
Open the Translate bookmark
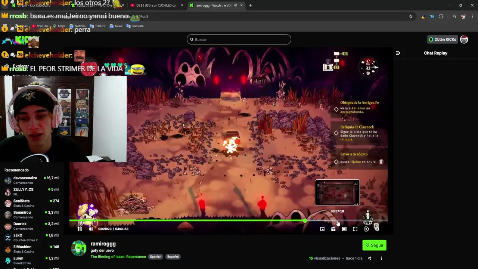135,26
